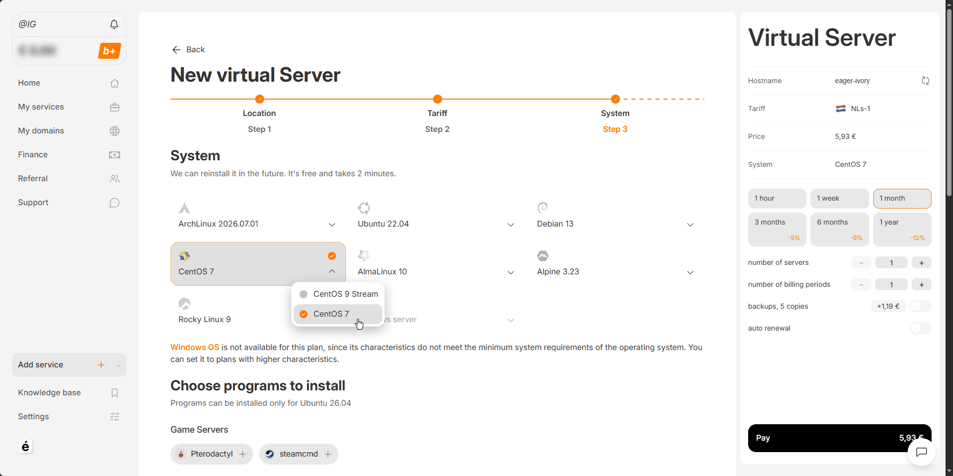Click the Ubuntu logo icon
This screenshot has height=476, width=953.
coord(364,208)
